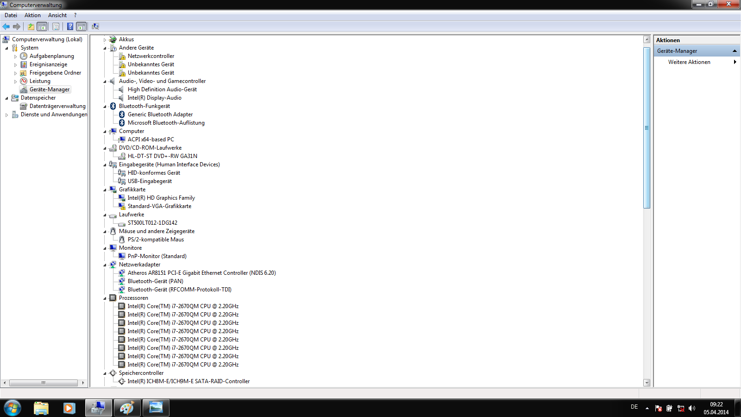The width and height of the screenshot is (741, 417).
Task: Show hidden tray icons arrow
Action: [x=647, y=408]
